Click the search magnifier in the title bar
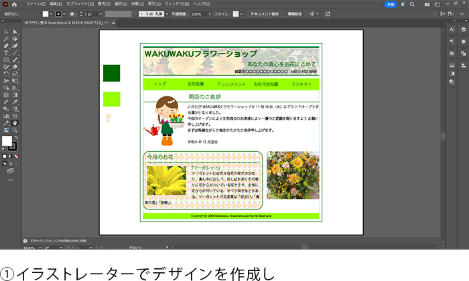 pyautogui.click(x=412, y=4)
